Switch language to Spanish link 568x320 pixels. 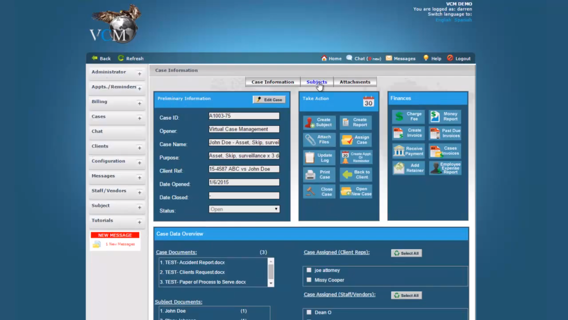pyautogui.click(x=463, y=20)
